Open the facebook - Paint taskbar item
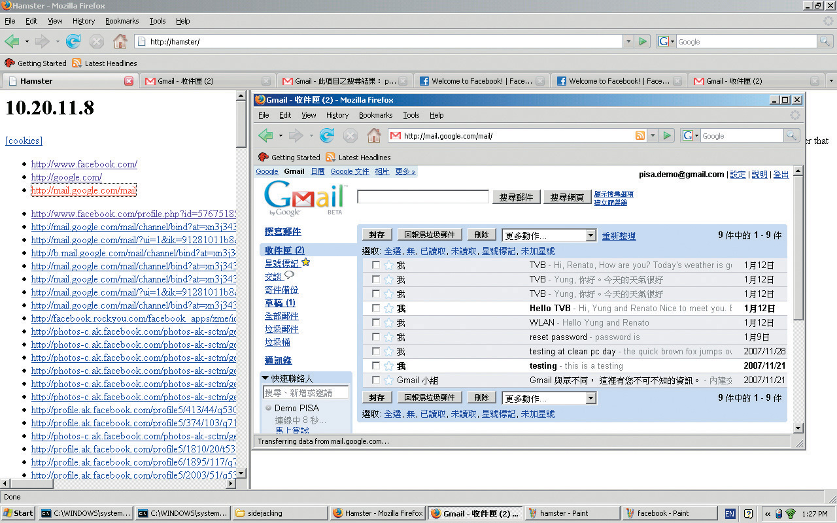 coord(669,513)
